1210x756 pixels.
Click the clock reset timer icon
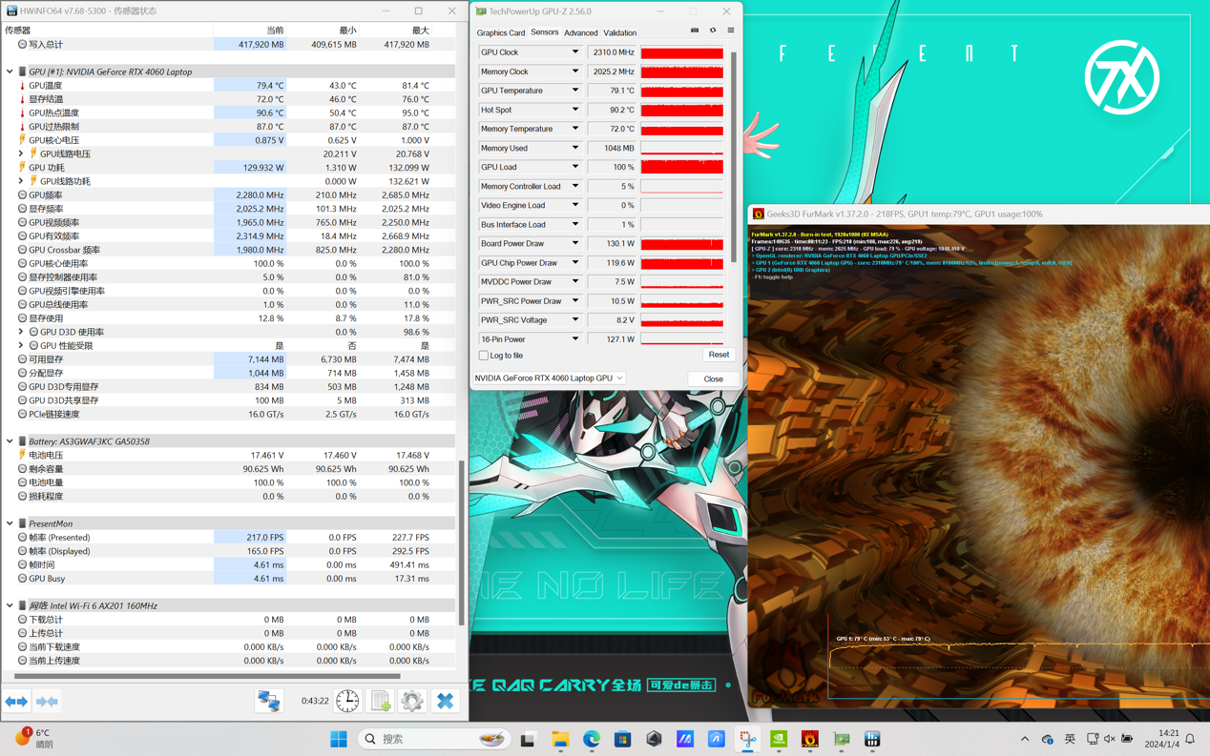pyautogui.click(x=347, y=702)
